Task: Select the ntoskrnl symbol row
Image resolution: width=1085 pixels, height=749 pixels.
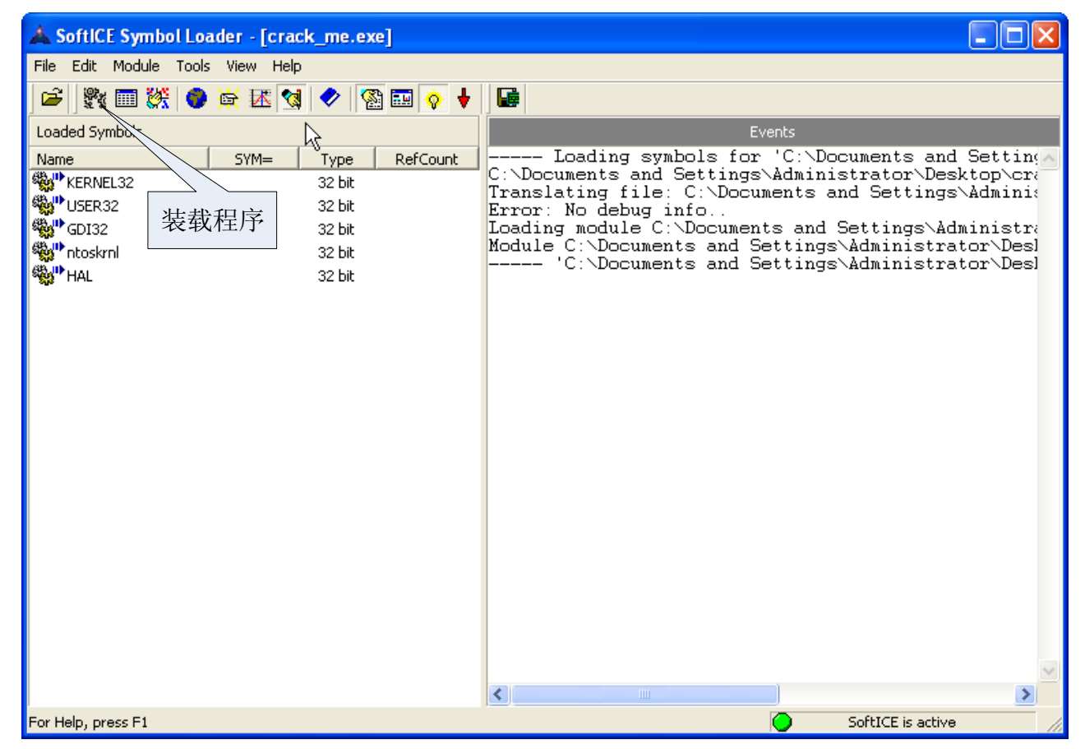Action: [254, 252]
